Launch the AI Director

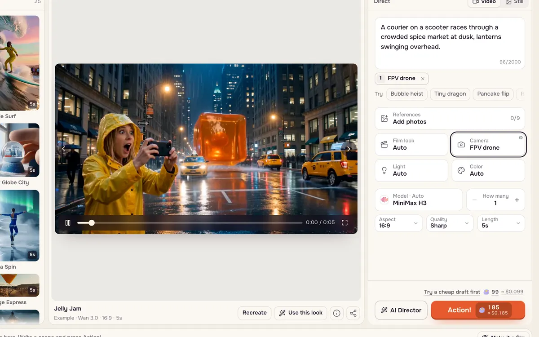pos(401,310)
